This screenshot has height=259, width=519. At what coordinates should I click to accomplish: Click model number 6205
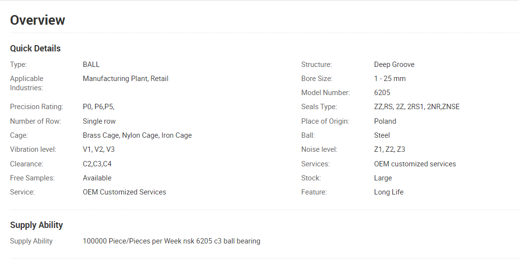coord(382,93)
